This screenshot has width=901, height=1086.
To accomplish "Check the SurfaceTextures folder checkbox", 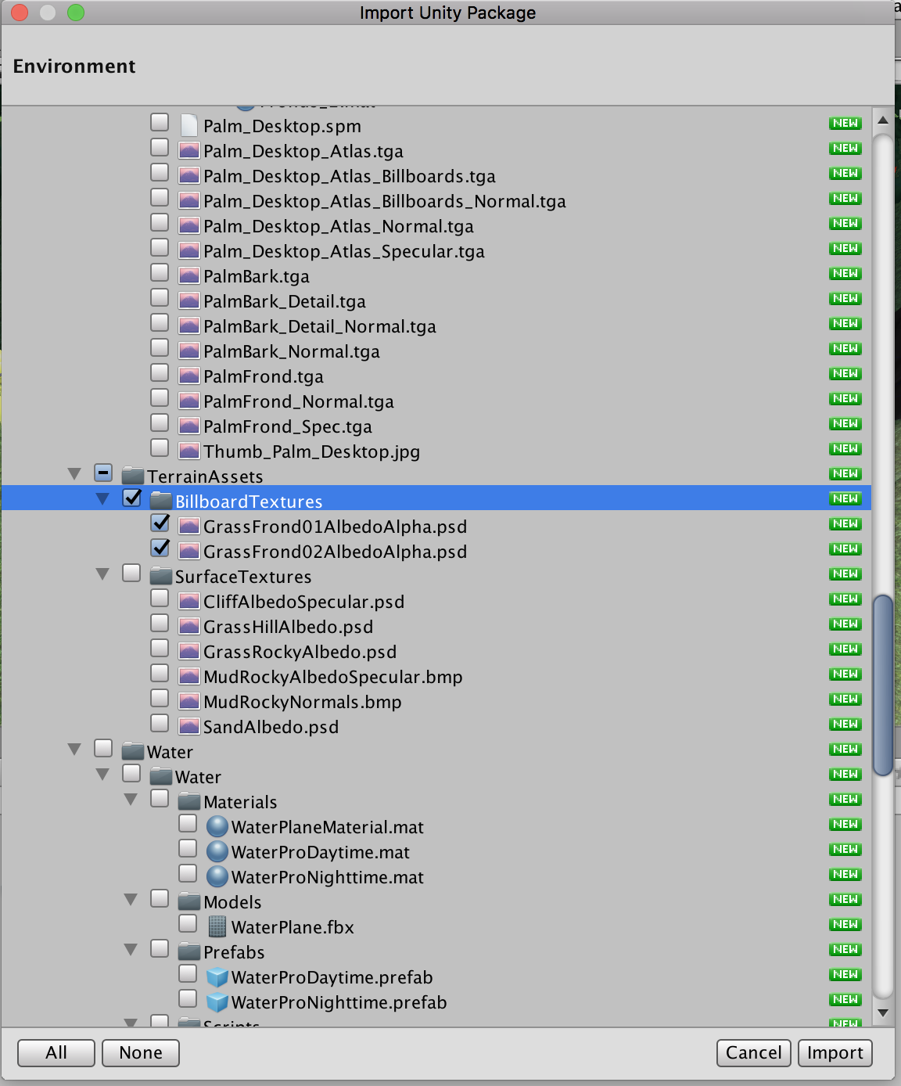I will tap(131, 573).
